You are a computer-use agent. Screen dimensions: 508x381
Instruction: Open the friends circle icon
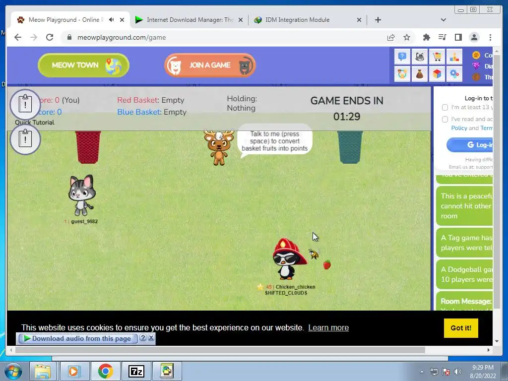coord(402,74)
